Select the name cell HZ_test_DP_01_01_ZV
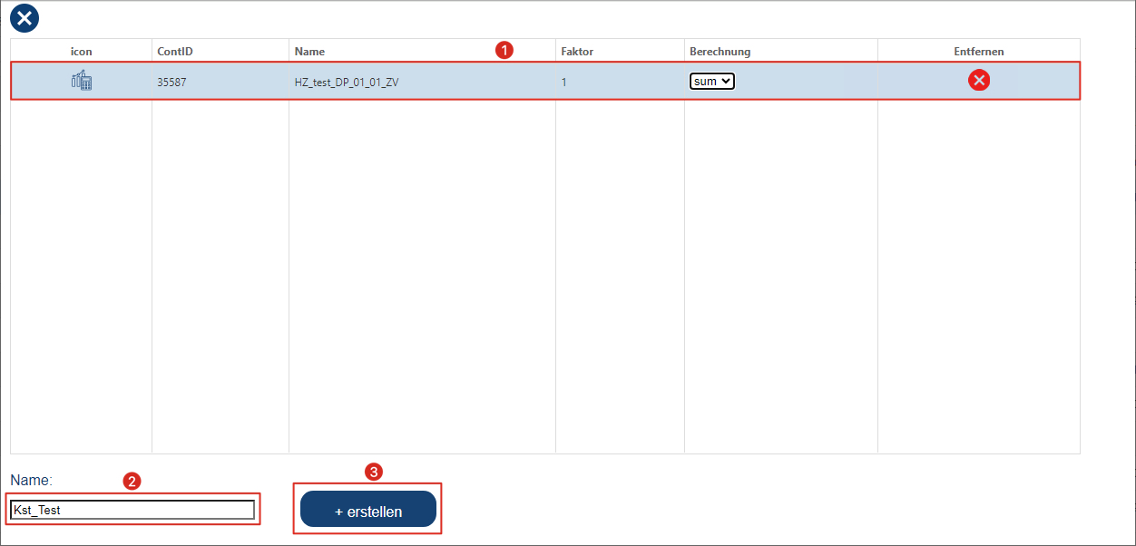Viewport: 1136px width, 546px height. (347, 82)
